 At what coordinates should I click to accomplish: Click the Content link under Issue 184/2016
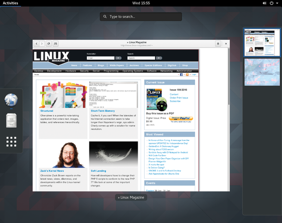point(174,94)
